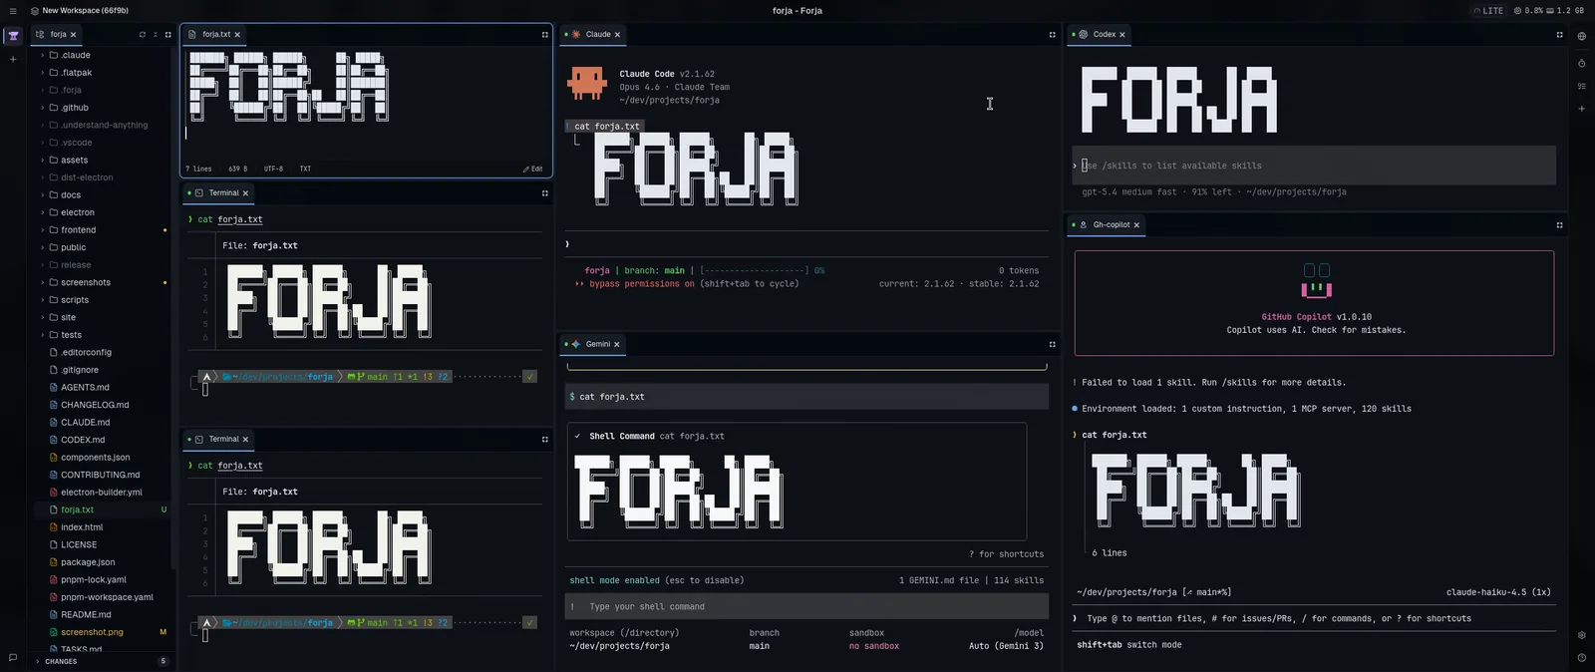1595x672 pixels.
Task: Open the hamburger menu in the title bar
Action: (13, 11)
